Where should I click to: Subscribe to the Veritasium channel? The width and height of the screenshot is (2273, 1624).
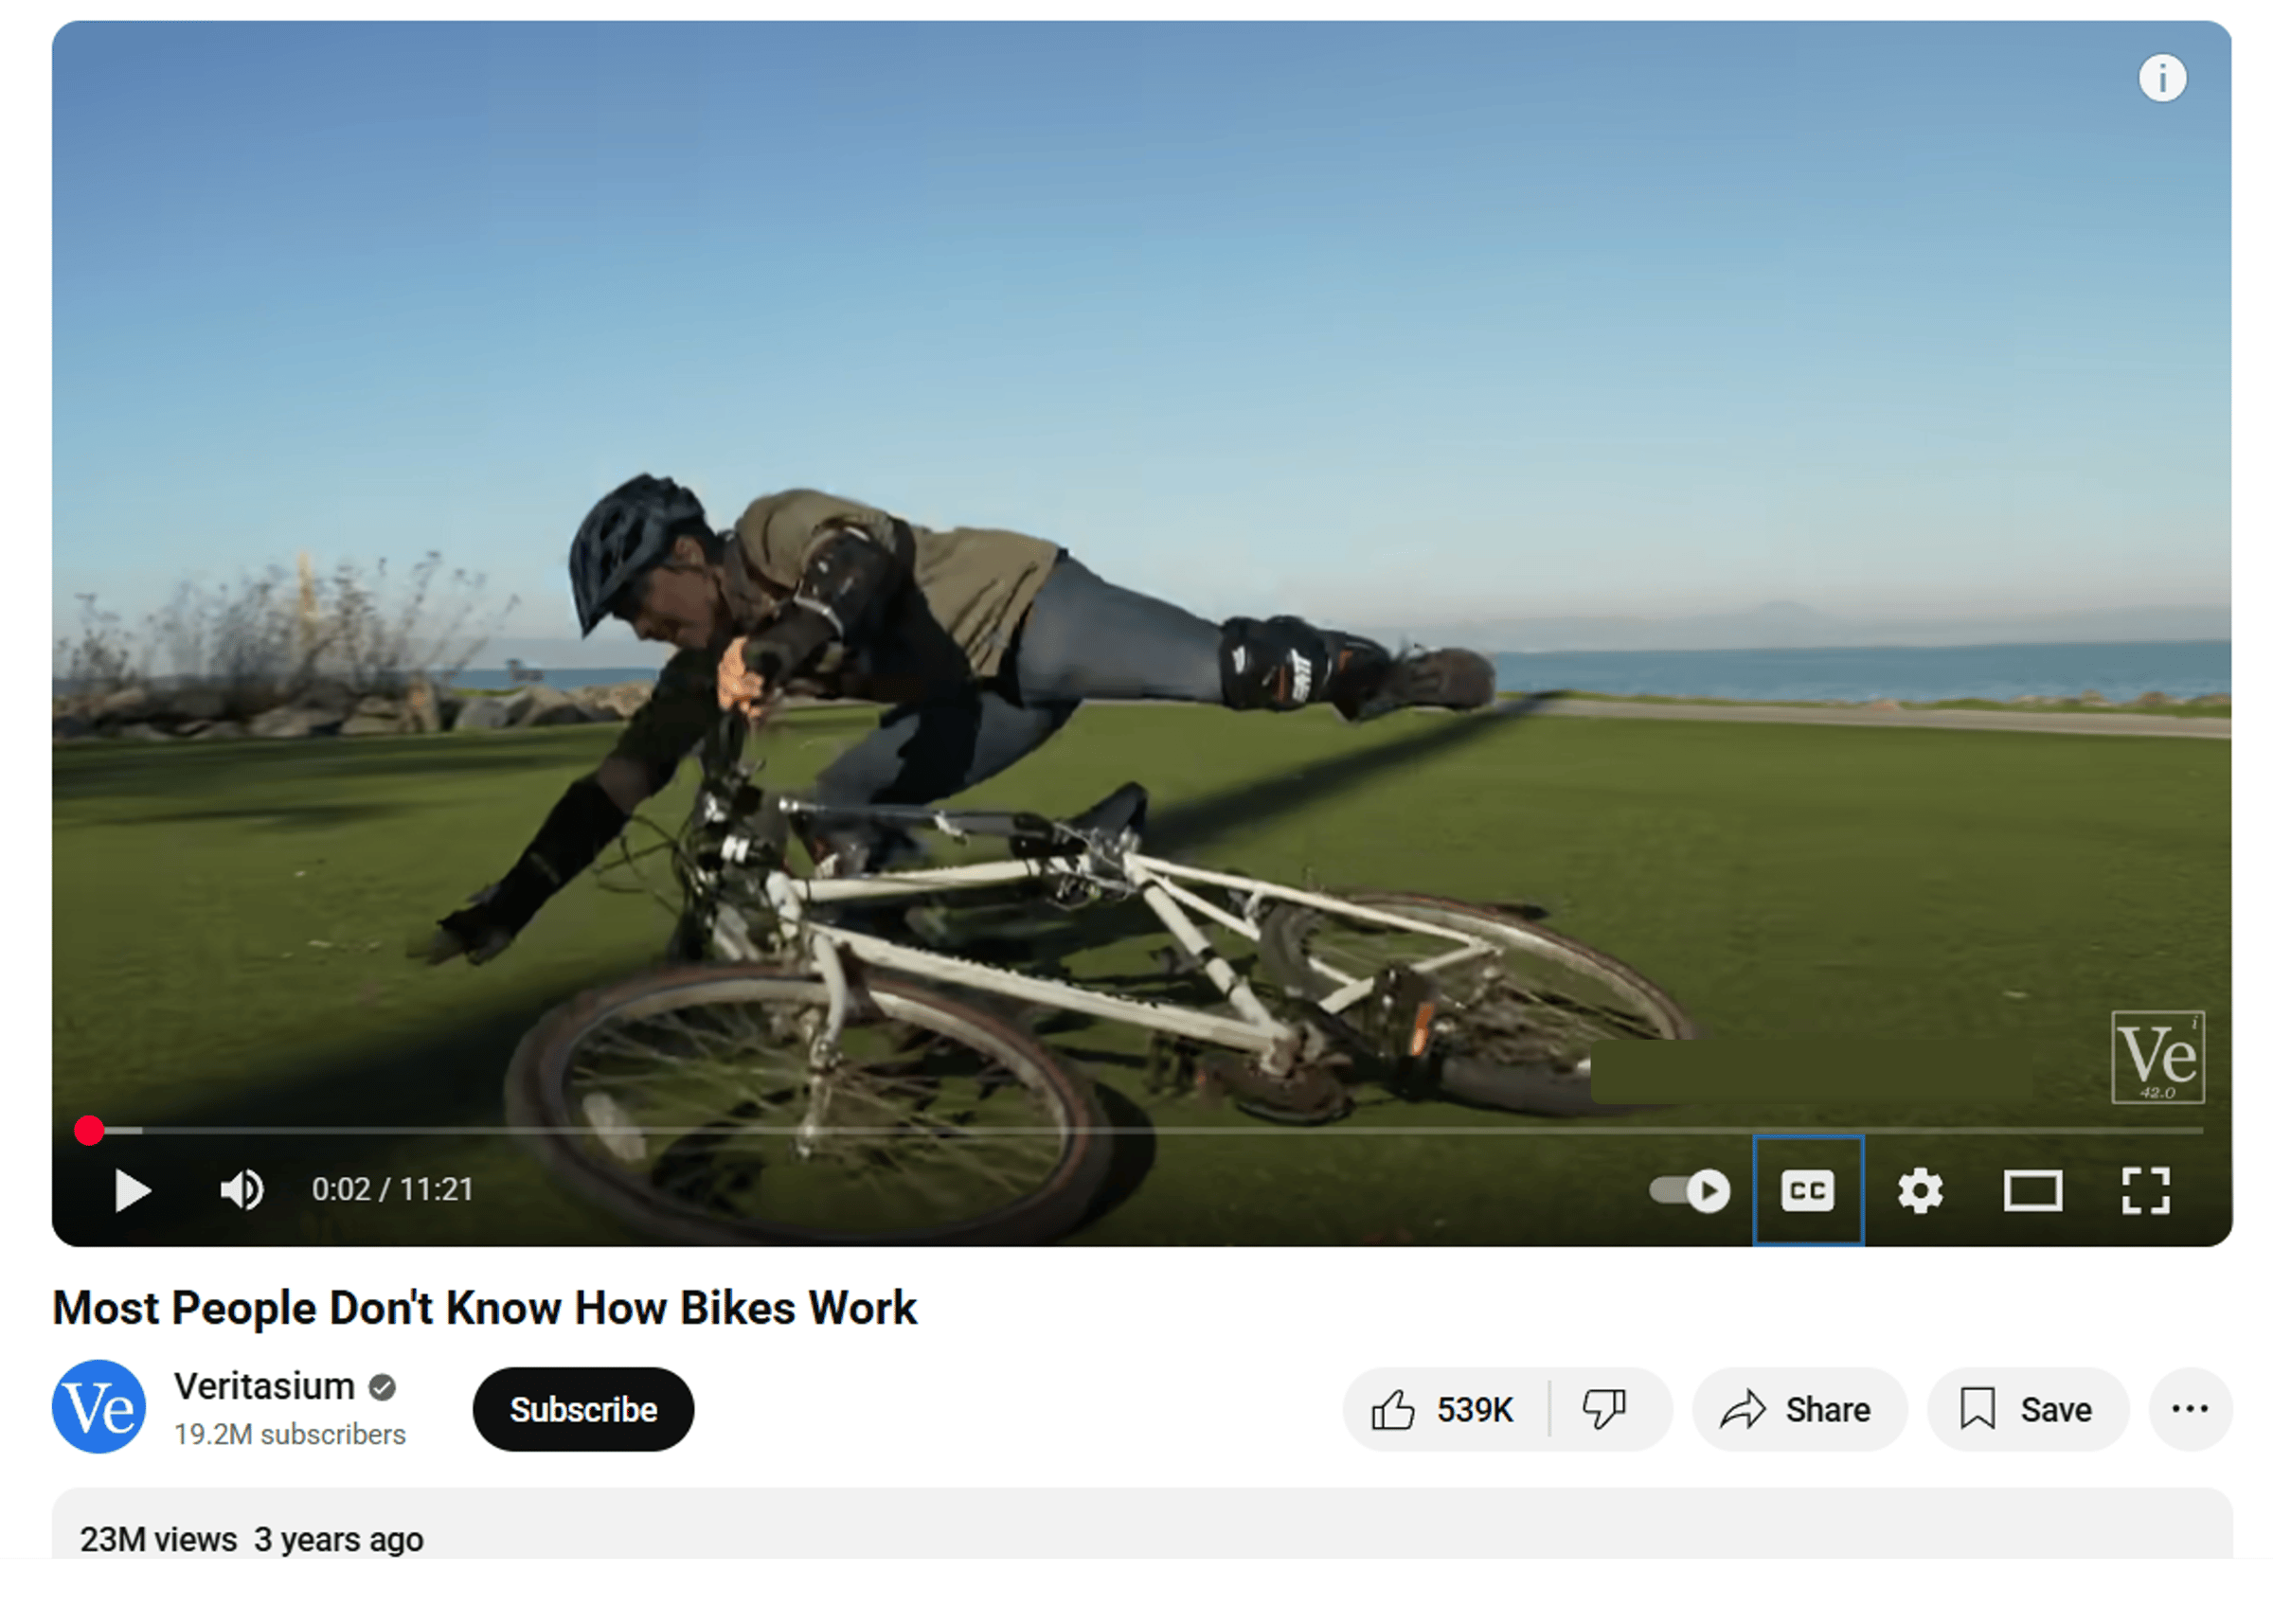(x=584, y=1409)
